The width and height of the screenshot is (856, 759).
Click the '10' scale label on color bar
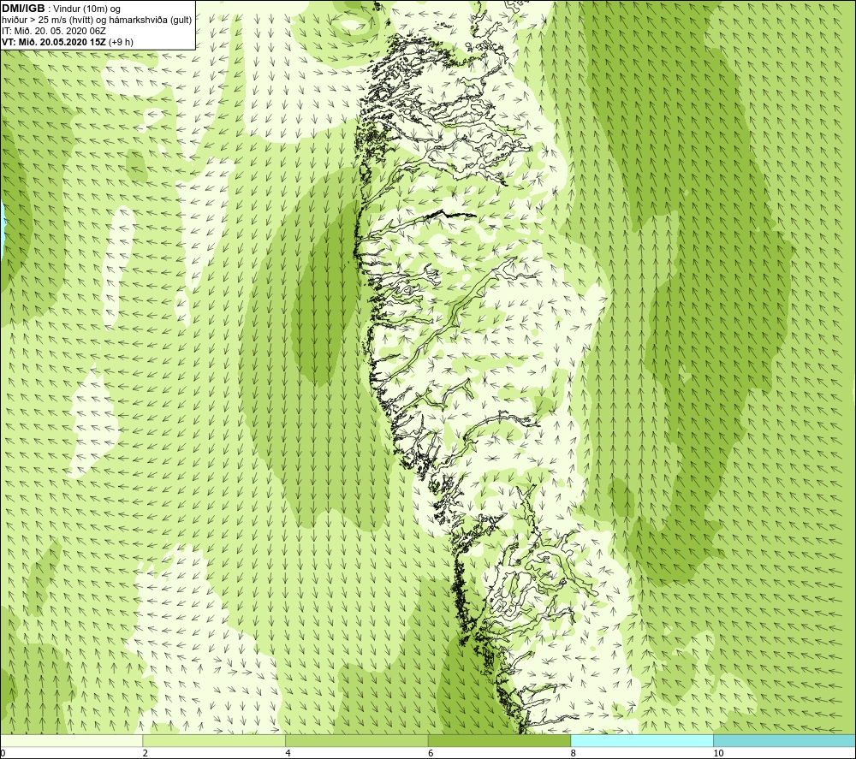click(x=718, y=754)
